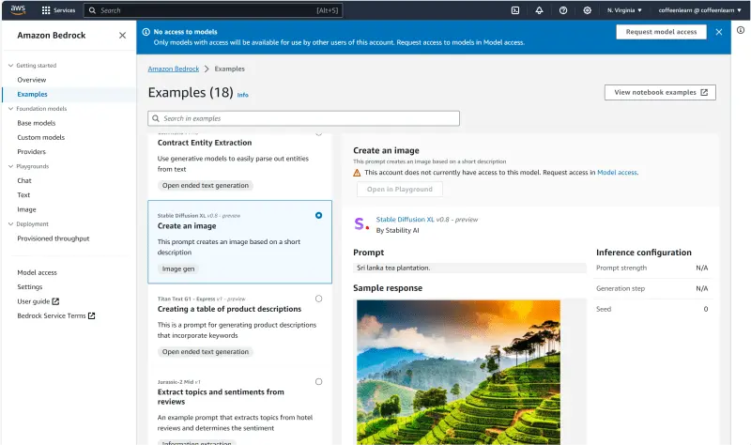Open Settings in Bedrock sidebar

(30, 287)
